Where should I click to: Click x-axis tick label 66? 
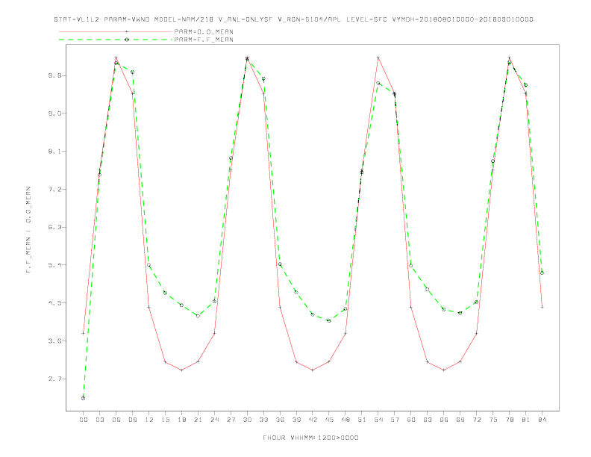[x=444, y=420]
